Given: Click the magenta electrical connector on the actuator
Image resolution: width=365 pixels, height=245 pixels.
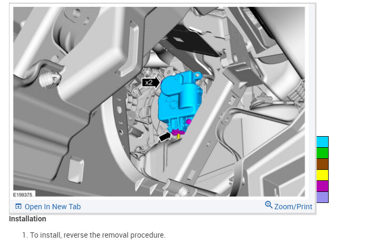Looking at the screenshot, I should point(177,132).
